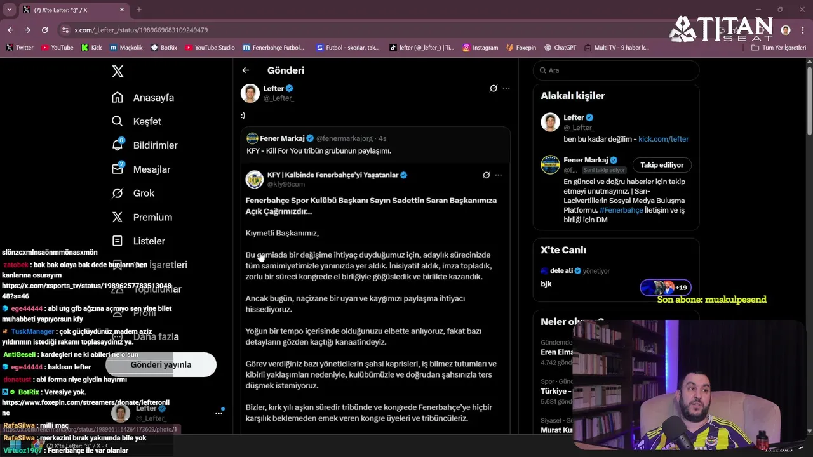Open Instagram bookmark
Screen dimensions: 813x457
pyautogui.click(x=480, y=48)
